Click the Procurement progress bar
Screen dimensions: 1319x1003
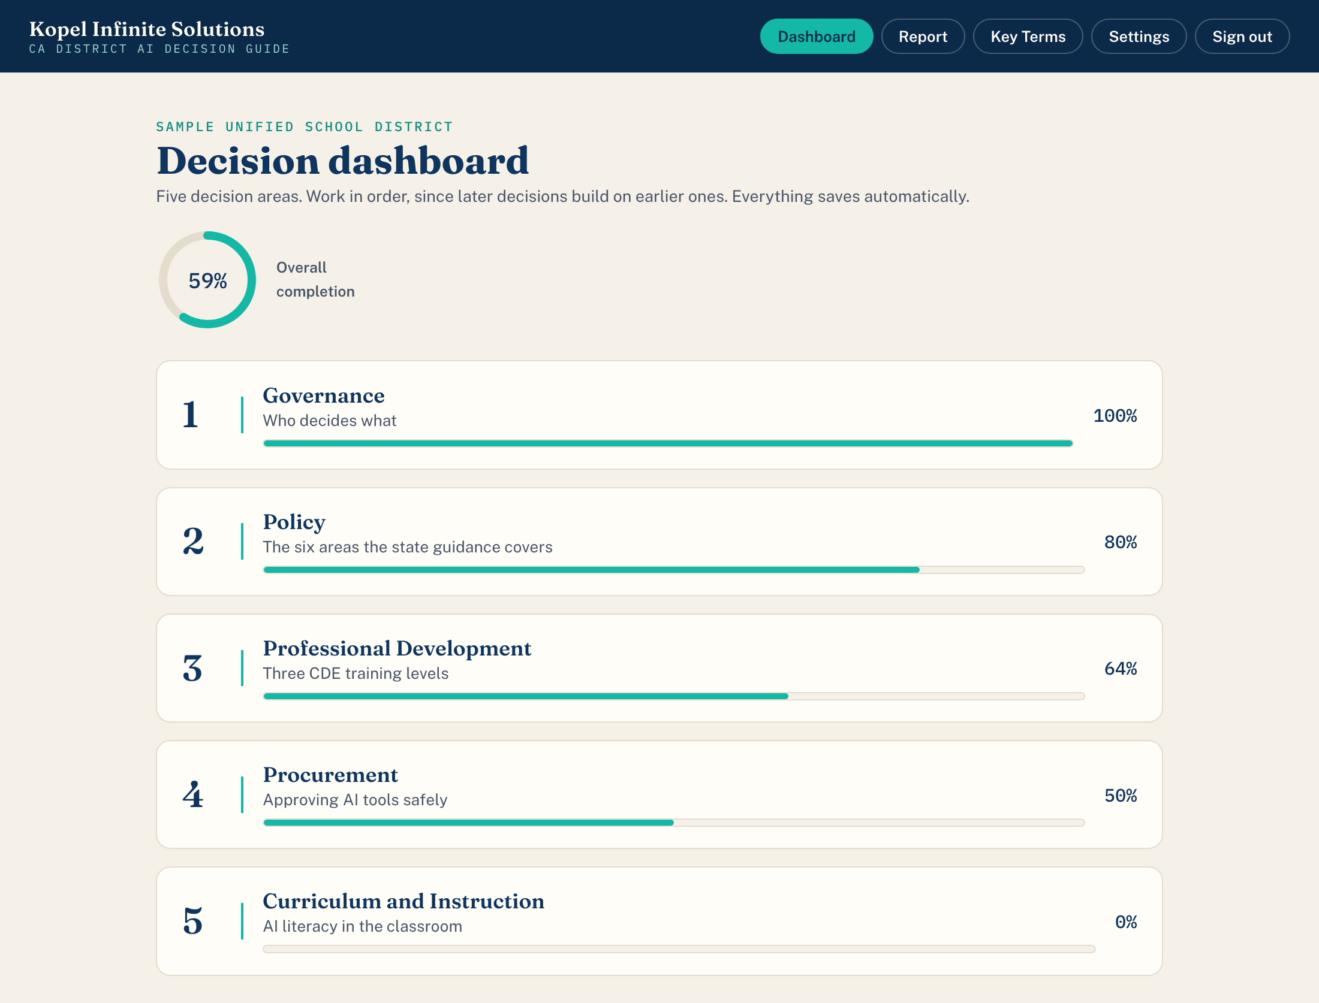(674, 823)
